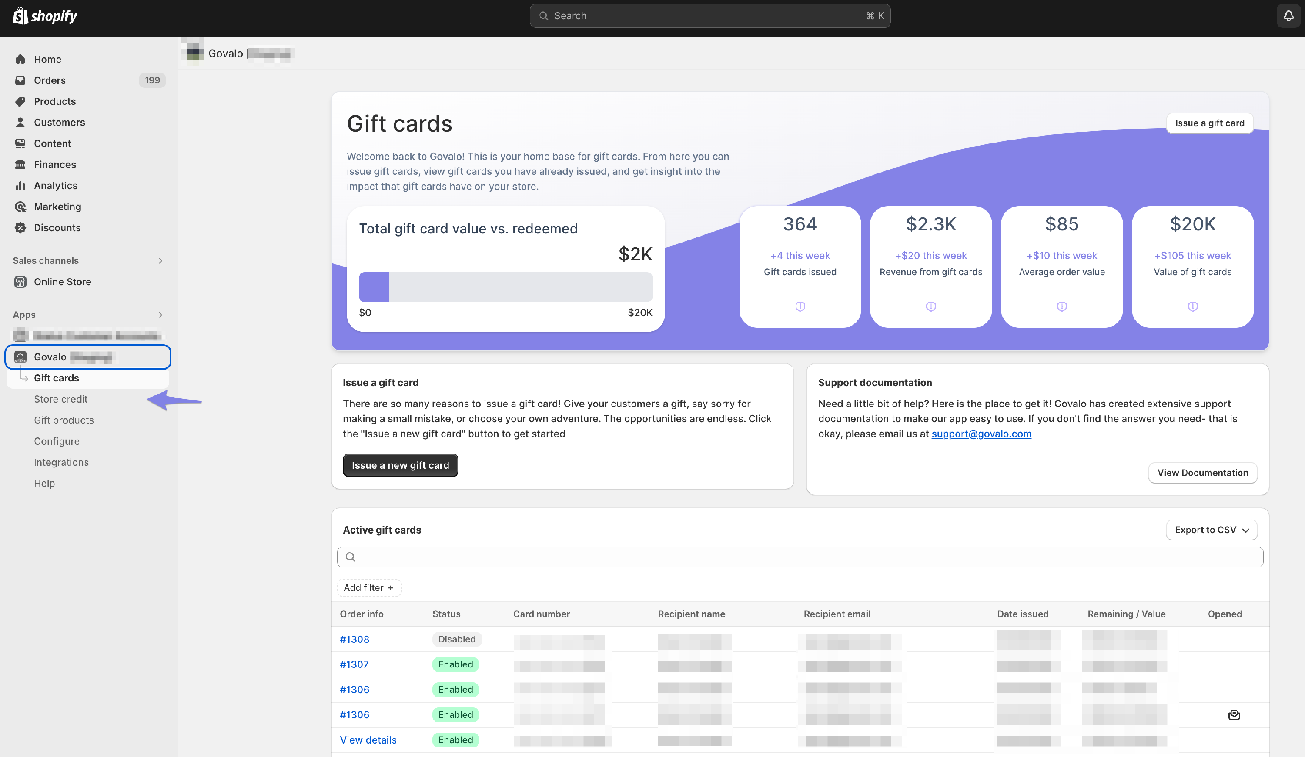Open the Export to CSV dropdown
The width and height of the screenshot is (1305, 757).
click(1211, 530)
